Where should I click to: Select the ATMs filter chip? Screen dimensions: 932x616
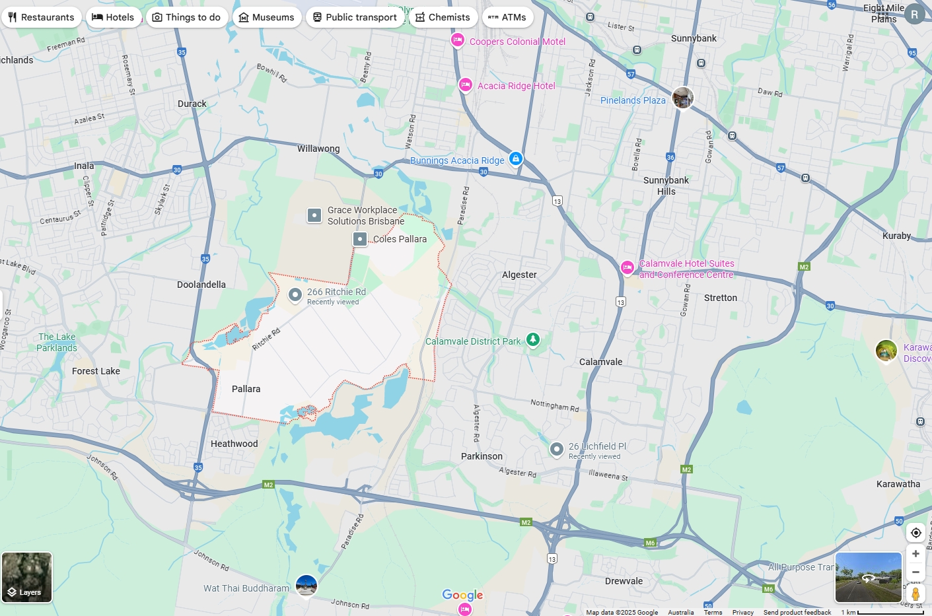point(508,17)
